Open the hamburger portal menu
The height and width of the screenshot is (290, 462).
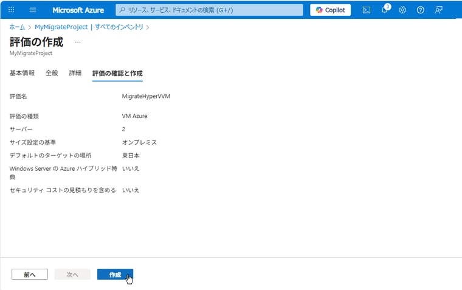coord(33,10)
